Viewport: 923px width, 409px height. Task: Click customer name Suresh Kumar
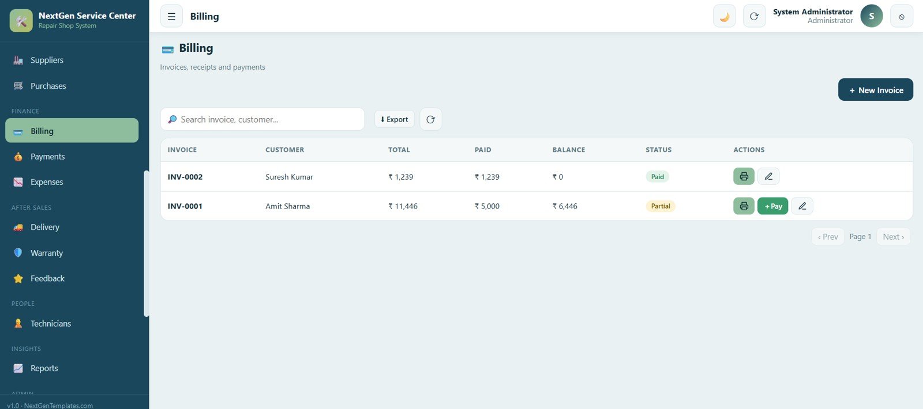289,177
